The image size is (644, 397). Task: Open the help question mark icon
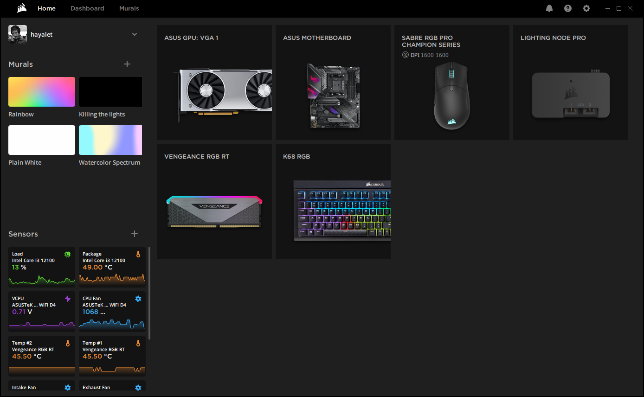[x=568, y=8]
